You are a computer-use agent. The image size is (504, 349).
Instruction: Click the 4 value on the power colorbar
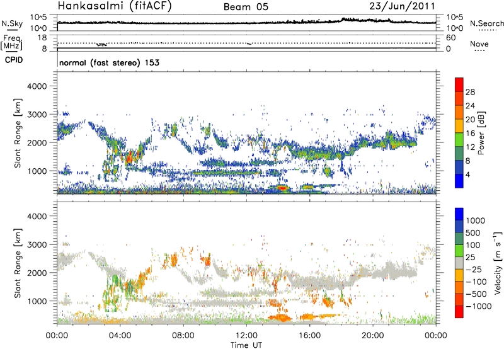click(x=468, y=174)
